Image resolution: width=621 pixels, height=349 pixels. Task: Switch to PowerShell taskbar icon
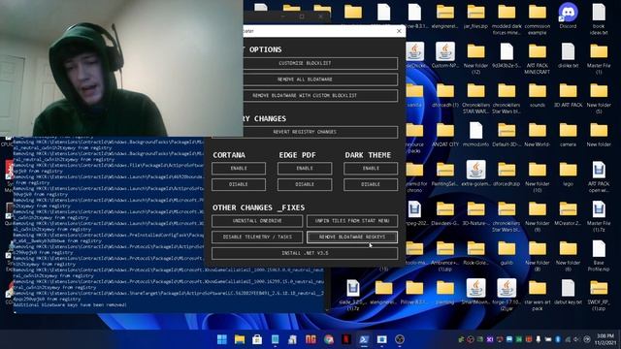[x=364, y=339]
